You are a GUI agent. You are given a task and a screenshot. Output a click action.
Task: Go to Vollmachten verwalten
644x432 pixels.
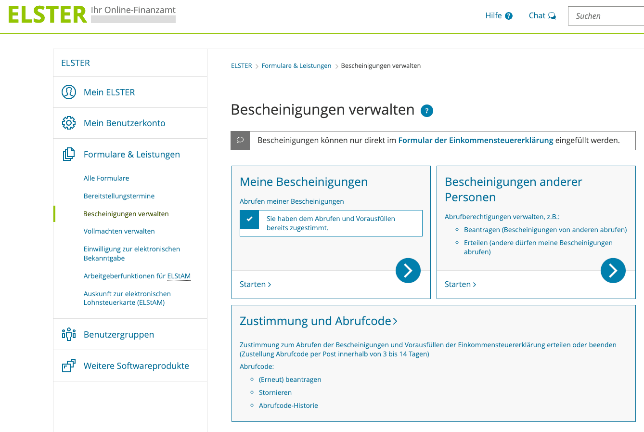[x=119, y=231]
